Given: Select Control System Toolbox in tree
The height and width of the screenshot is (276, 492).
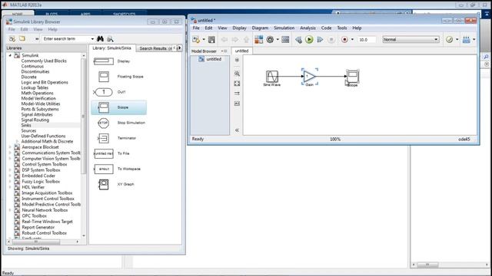Looking at the screenshot, I should [x=45, y=164].
